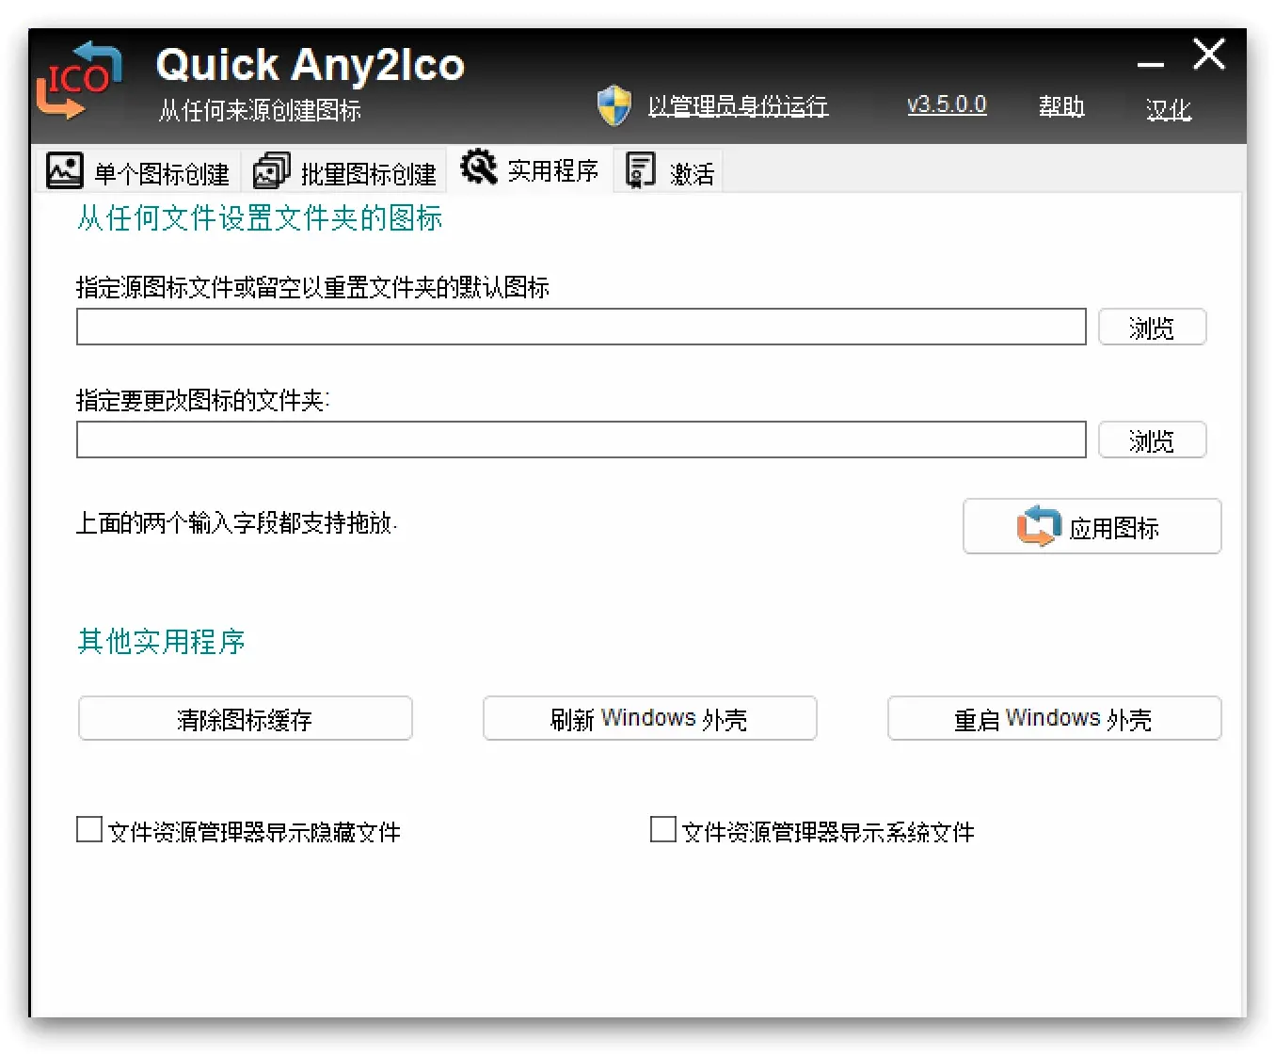Click 浏览 for the folder to change
The image size is (1275, 1055).
[x=1153, y=440]
